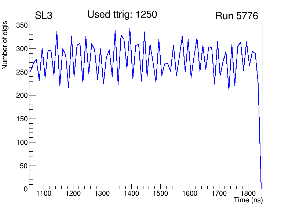This screenshot has height=210, width=292.
Task: Click the "Run 5776" label
Action: [237, 16]
